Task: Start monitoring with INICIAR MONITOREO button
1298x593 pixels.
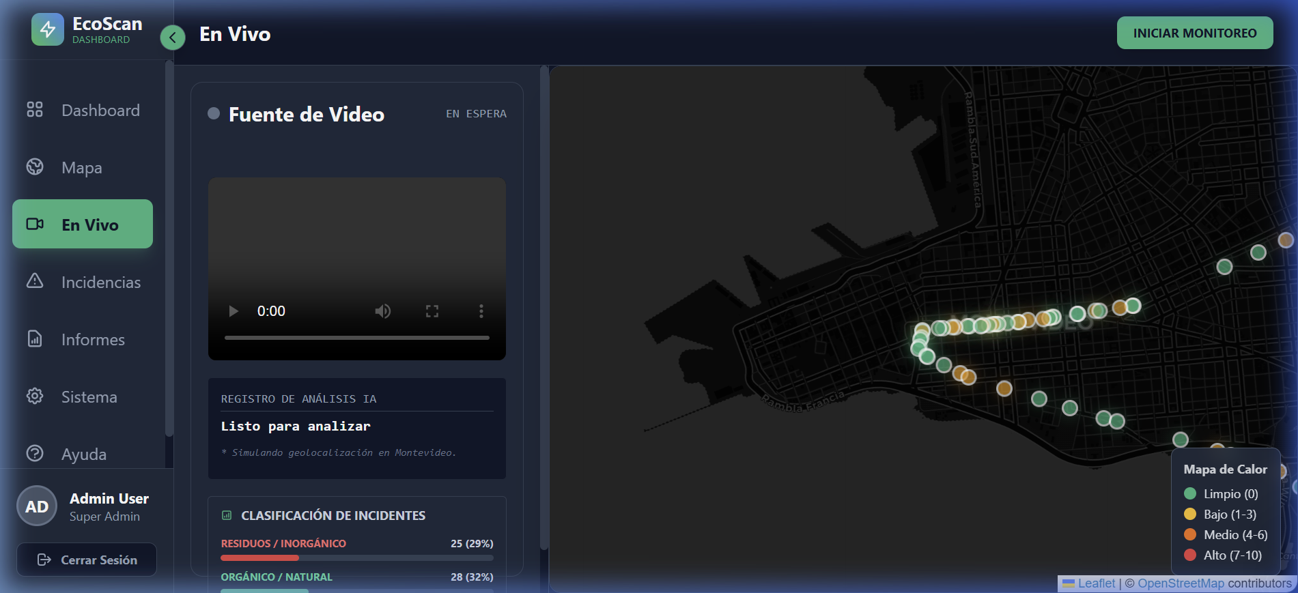Action: (x=1195, y=33)
